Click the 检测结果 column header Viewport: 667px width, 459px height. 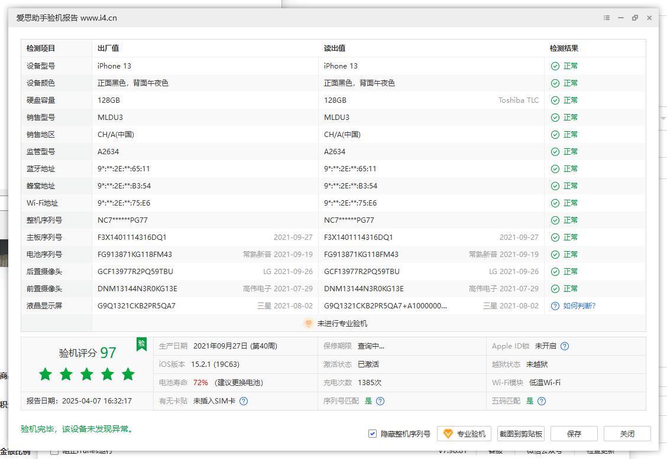click(564, 48)
